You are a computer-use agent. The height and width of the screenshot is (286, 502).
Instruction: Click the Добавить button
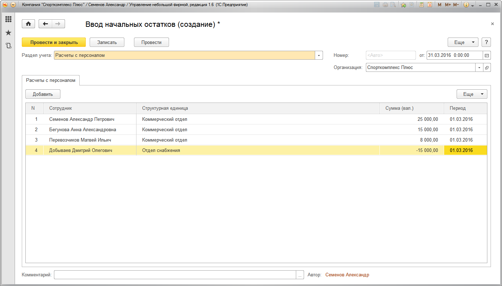43,94
